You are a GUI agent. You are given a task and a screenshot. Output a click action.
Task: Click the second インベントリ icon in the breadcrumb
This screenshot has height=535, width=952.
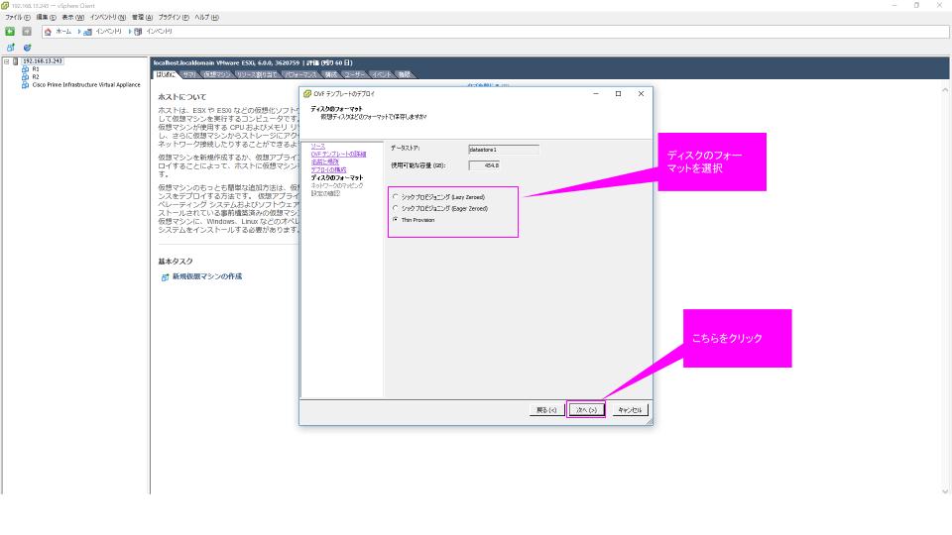(138, 32)
